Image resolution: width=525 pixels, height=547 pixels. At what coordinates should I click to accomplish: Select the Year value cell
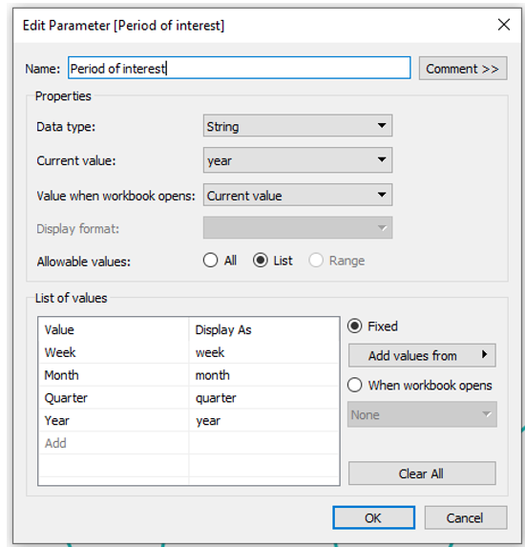[x=114, y=420]
